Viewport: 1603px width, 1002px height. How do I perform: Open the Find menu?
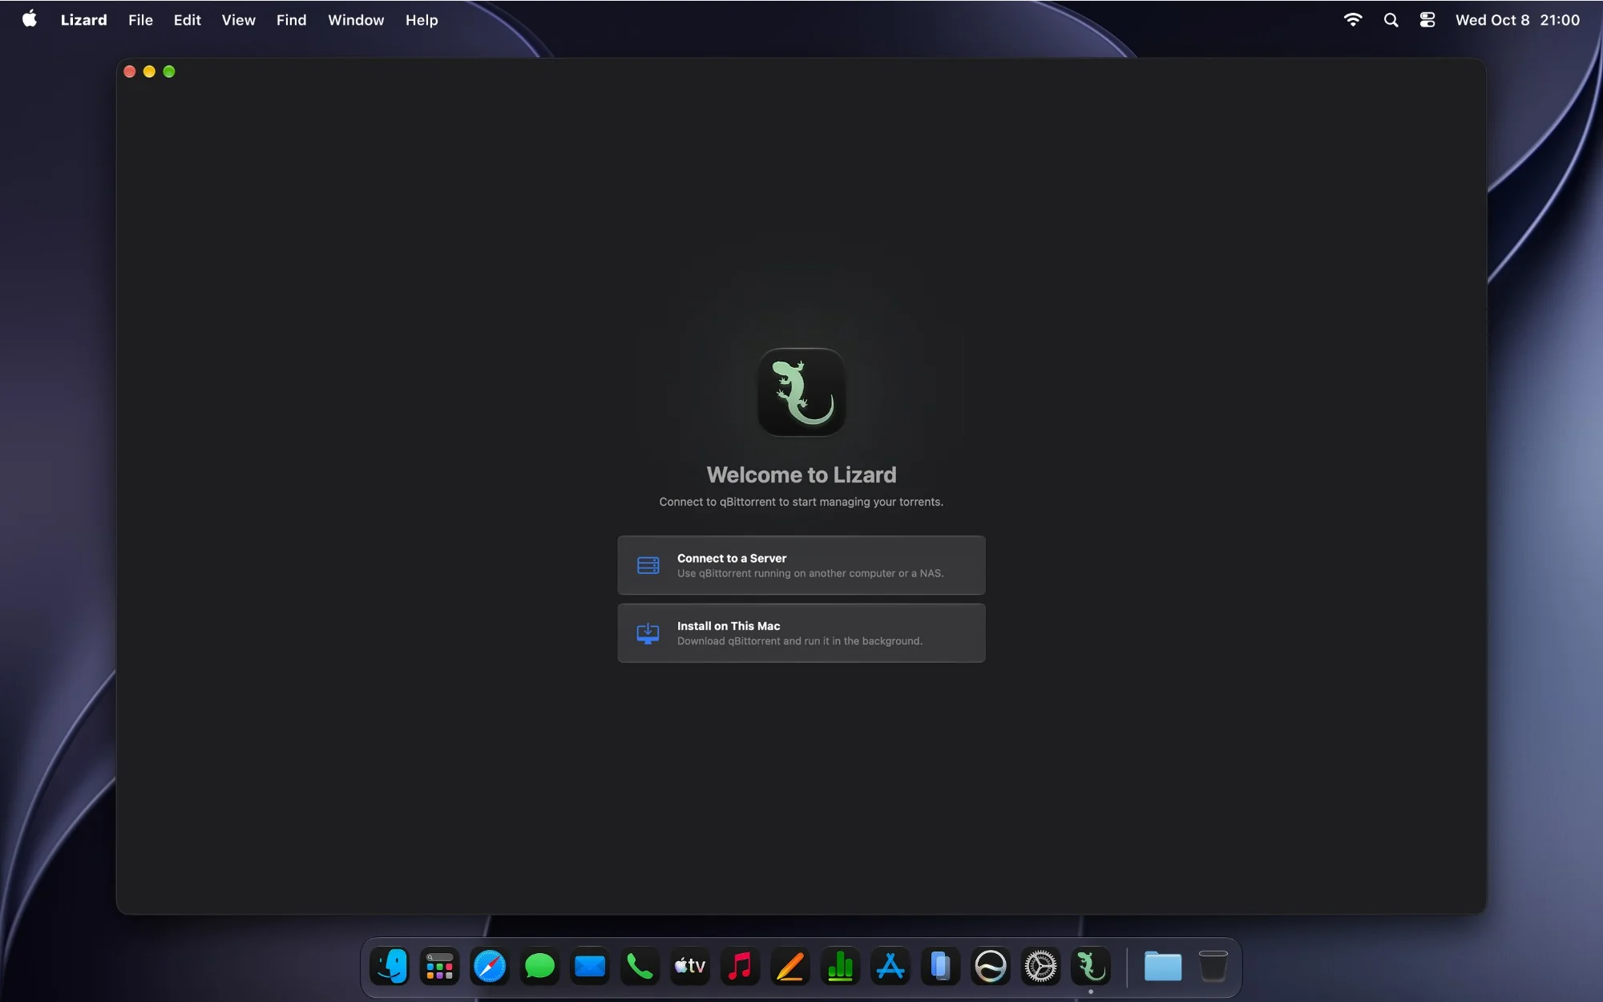click(x=291, y=20)
